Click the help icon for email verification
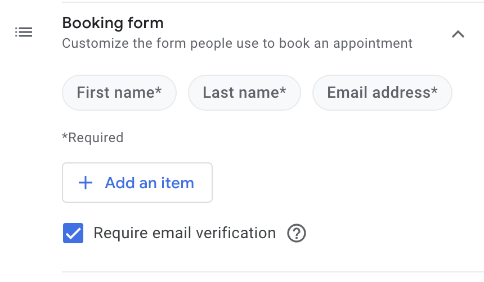Image resolution: width=484 pixels, height=282 pixels. (297, 233)
